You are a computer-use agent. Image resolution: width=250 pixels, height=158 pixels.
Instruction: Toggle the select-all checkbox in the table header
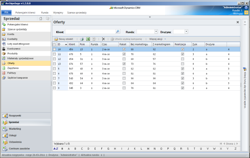54,44
